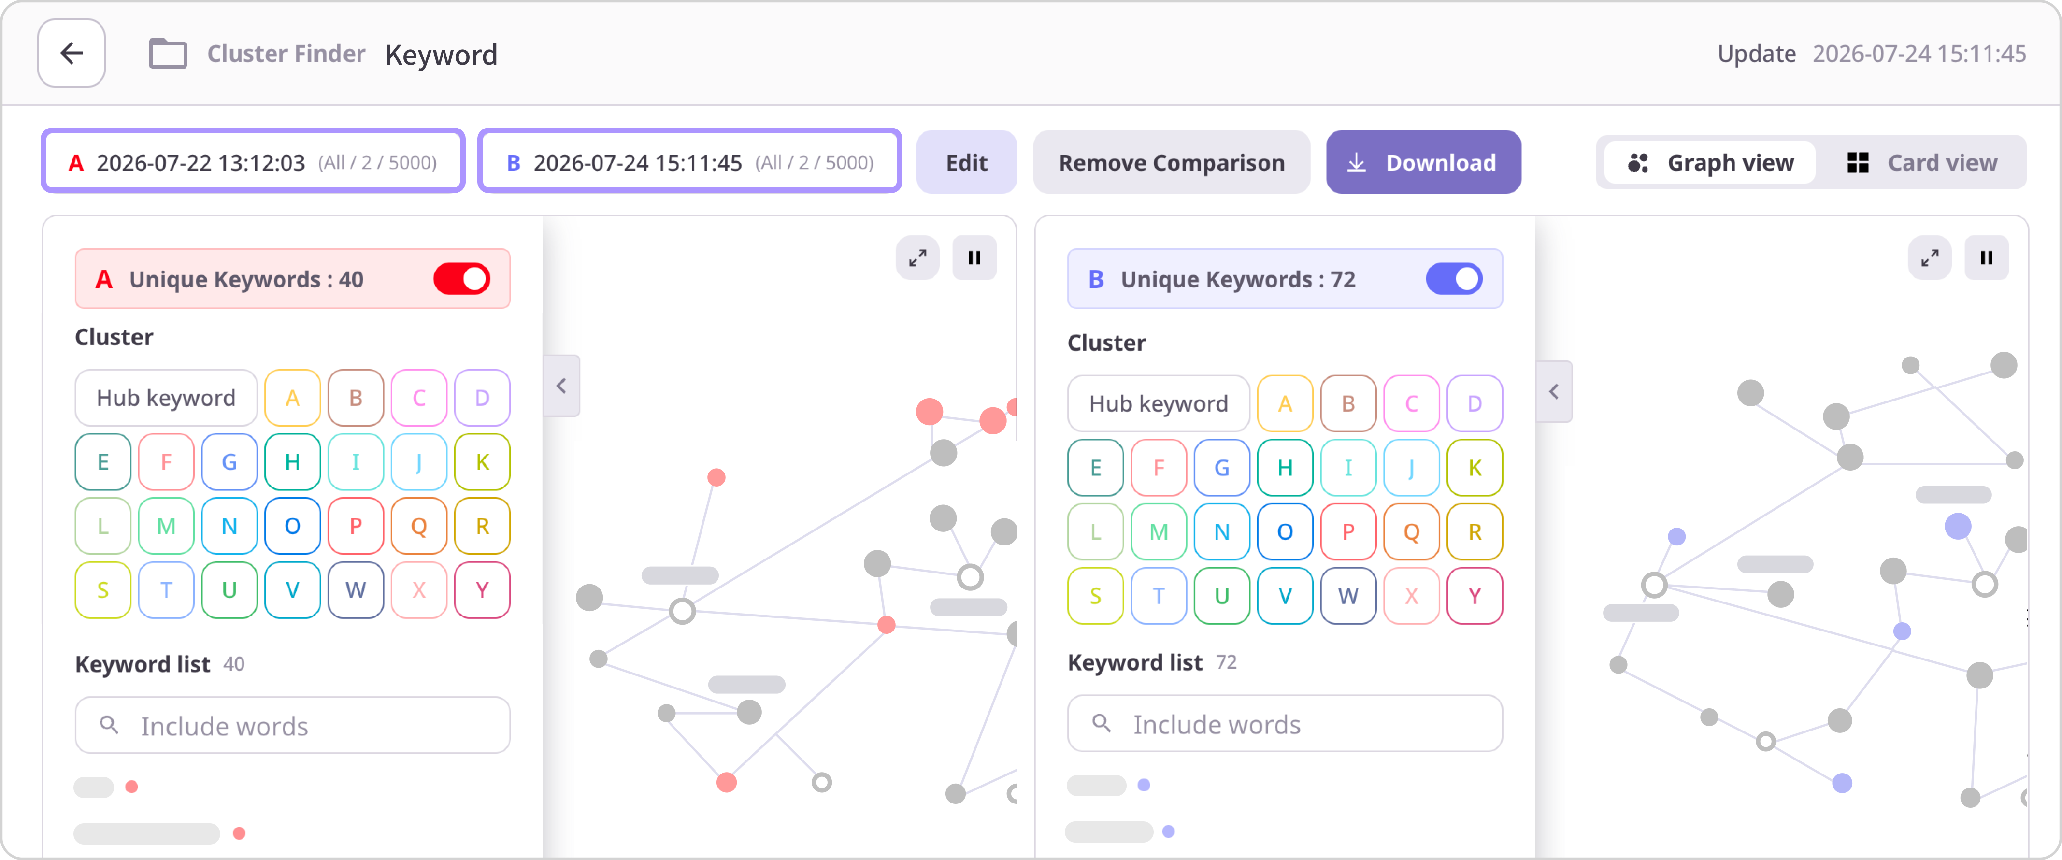Expand graph B to fullscreen
The width and height of the screenshot is (2062, 860).
(1930, 258)
